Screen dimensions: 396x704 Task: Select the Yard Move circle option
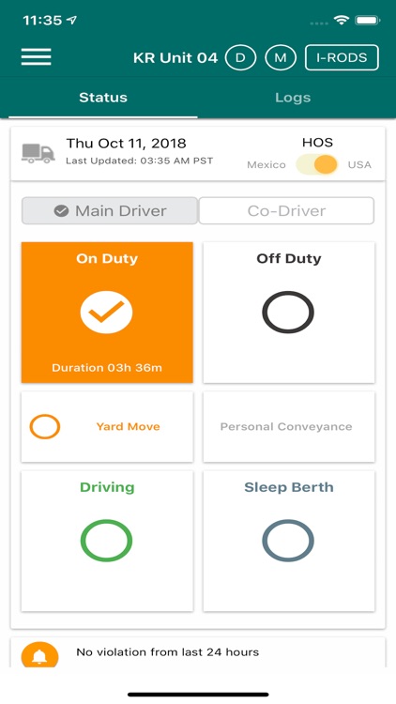(x=45, y=426)
